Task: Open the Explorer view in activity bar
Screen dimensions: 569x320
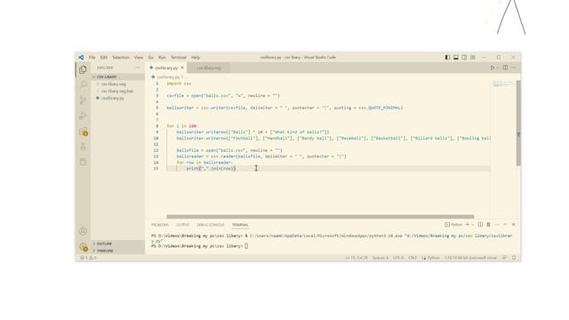Action: tap(83, 69)
